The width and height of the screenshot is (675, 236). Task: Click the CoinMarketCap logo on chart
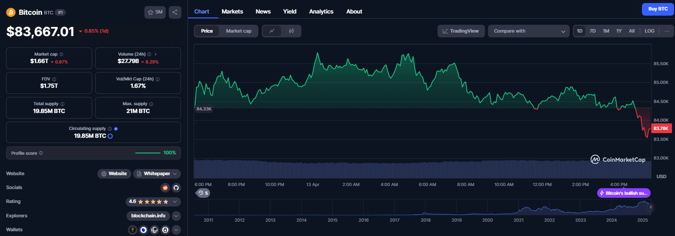coord(618,160)
